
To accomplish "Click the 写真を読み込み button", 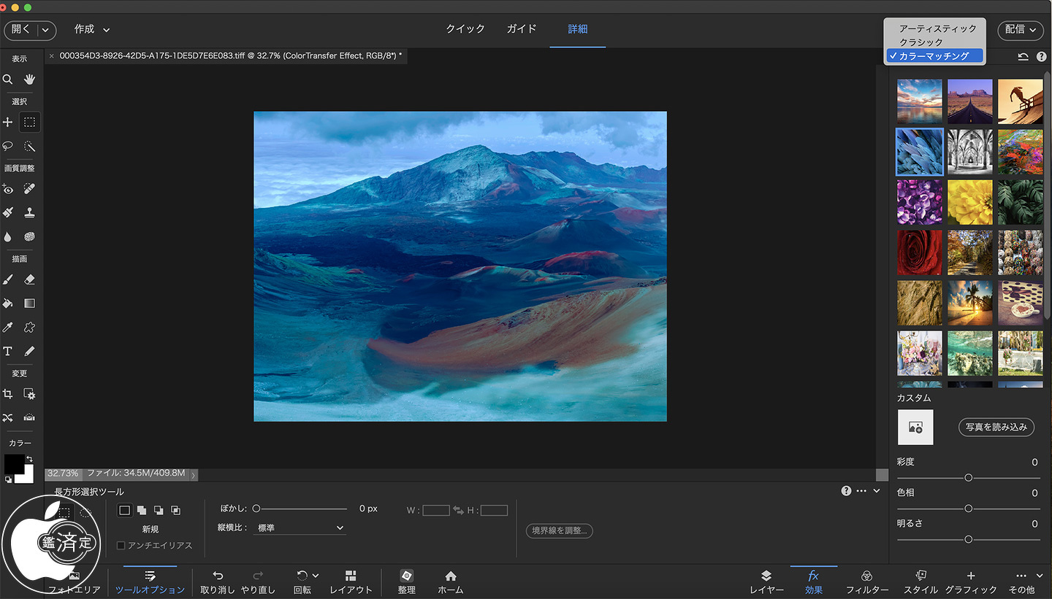I will coord(996,427).
